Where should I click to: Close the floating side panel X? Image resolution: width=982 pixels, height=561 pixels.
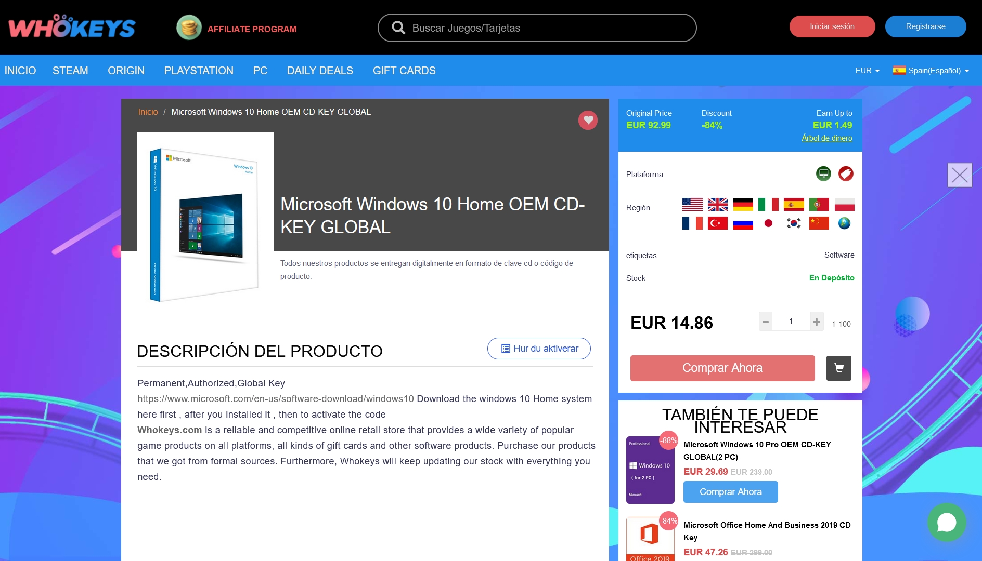[960, 175]
